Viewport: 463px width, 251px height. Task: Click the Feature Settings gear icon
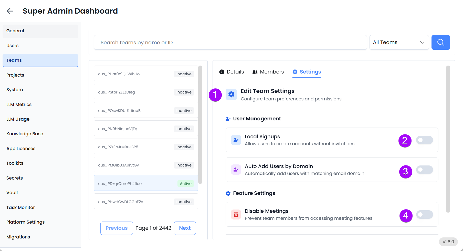[x=228, y=193]
